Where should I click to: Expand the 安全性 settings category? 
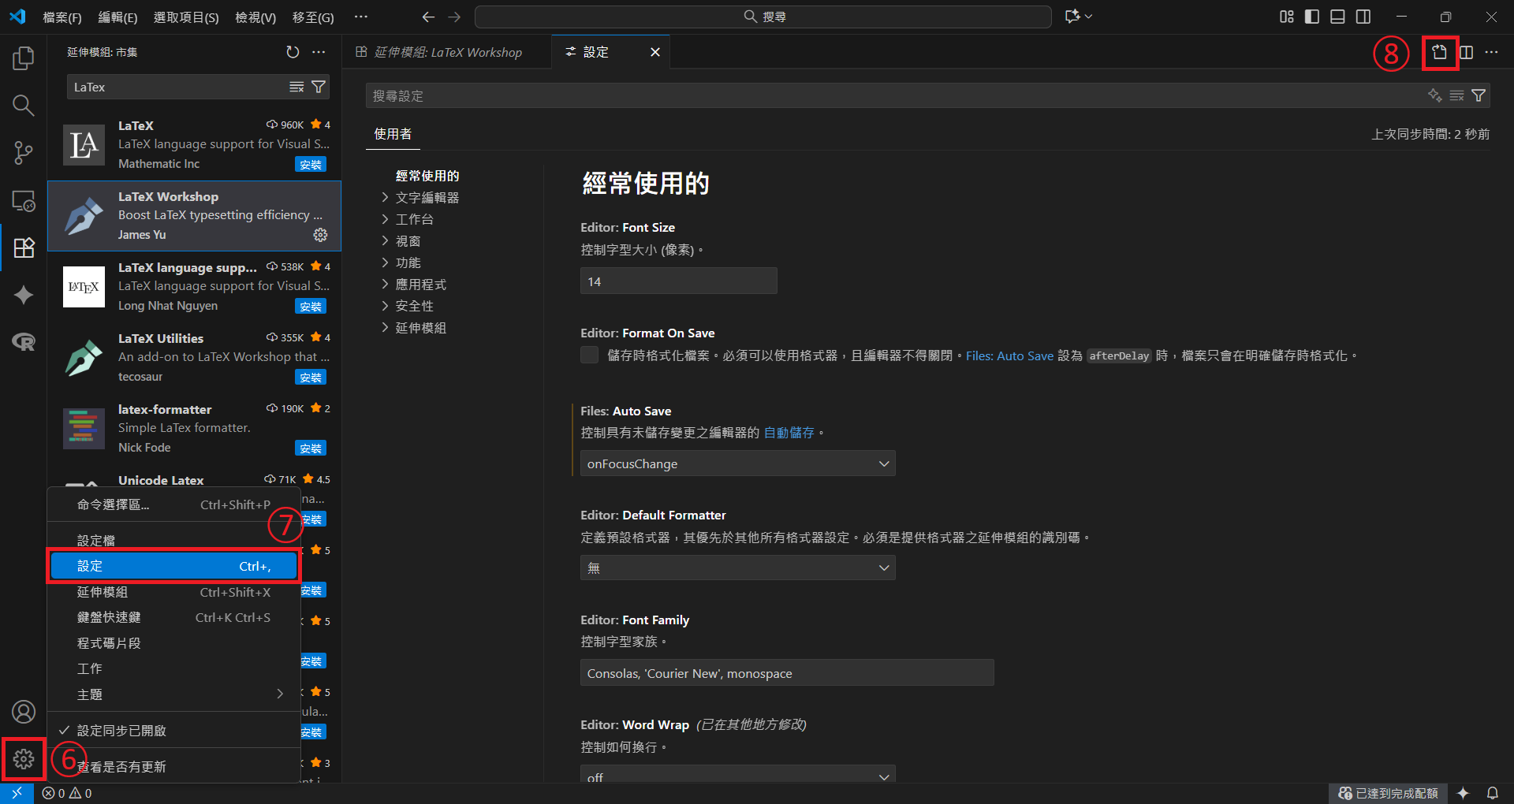pyautogui.click(x=414, y=306)
